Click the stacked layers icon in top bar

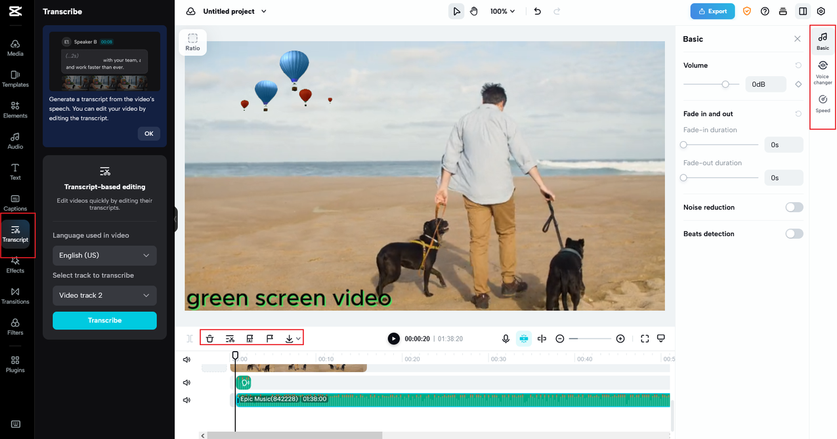click(783, 11)
